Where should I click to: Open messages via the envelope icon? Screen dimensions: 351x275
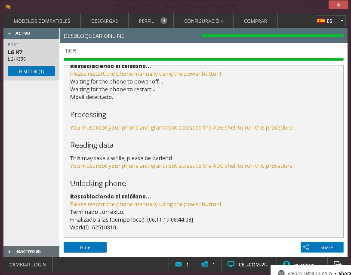pyautogui.click(x=179, y=265)
